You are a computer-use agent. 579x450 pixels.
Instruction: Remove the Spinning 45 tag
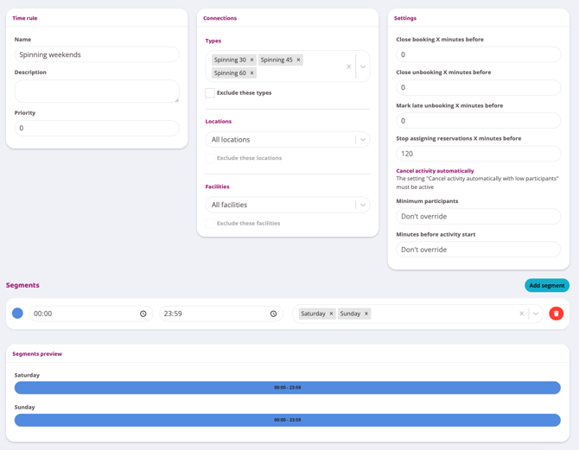tap(299, 60)
